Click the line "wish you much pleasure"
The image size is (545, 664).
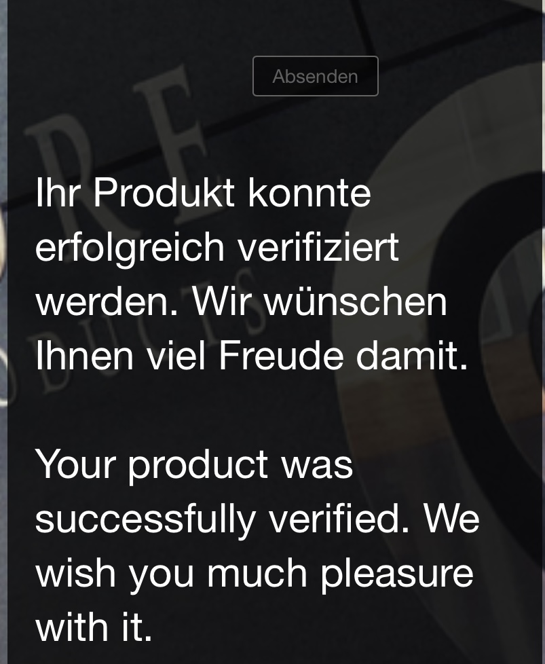(254, 573)
